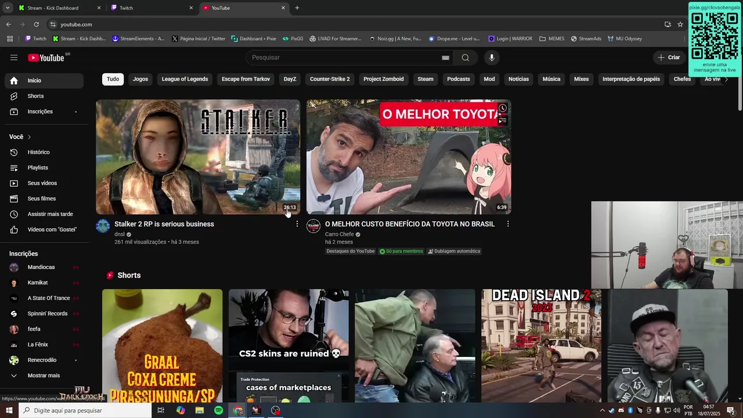Select the League of Legends chip
Image resolution: width=743 pixels, height=418 pixels.
point(185,79)
